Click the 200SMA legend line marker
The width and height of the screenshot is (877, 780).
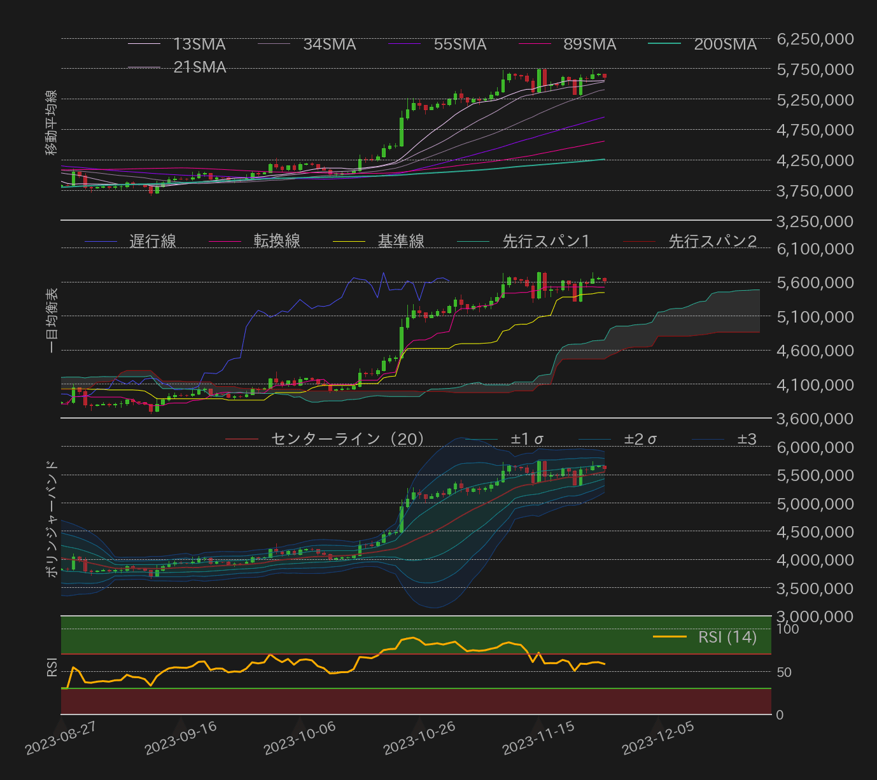(x=664, y=45)
